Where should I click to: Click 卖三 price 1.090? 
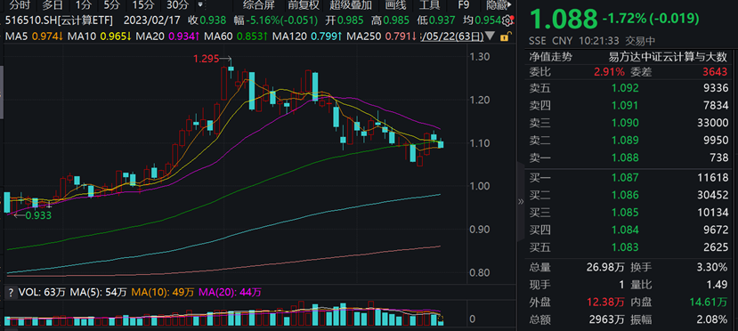tap(625, 123)
